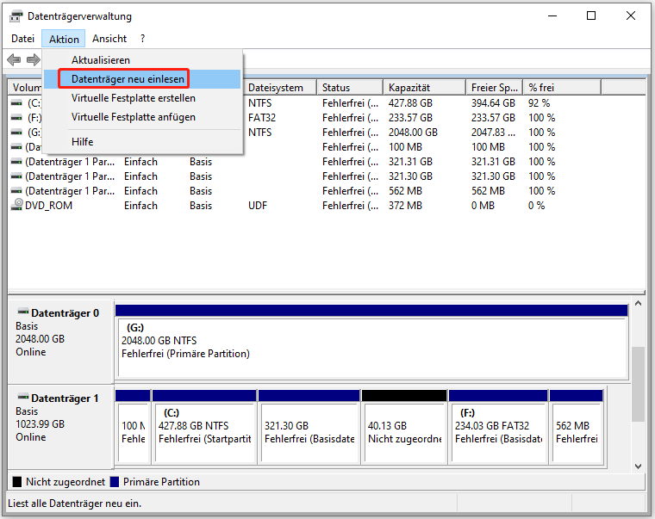Click Virtuelle Festplatte erstellen menu entry
Screen dimensions: 655x519
(134, 98)
